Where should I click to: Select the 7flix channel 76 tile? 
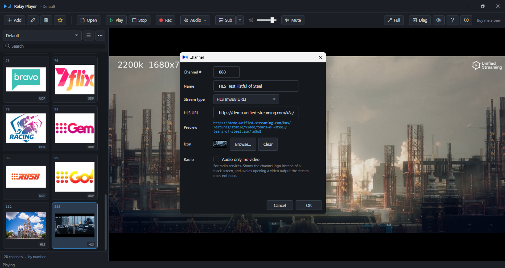pyautogui.click(x=75, y=79)
